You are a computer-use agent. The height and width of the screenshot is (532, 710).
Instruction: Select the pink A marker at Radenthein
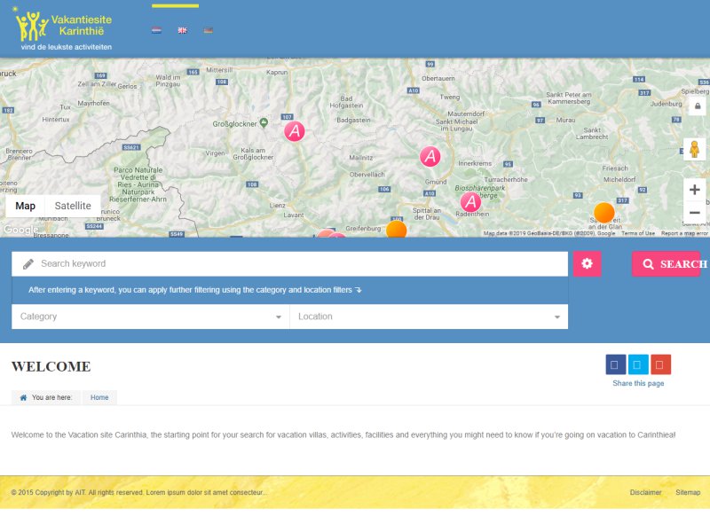471,202
